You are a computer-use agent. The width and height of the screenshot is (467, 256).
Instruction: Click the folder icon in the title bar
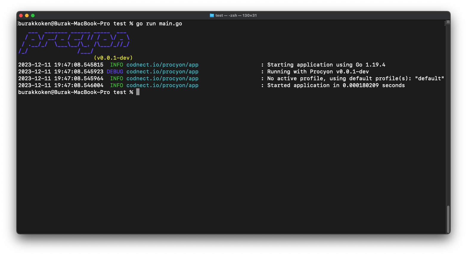[212, 16]
